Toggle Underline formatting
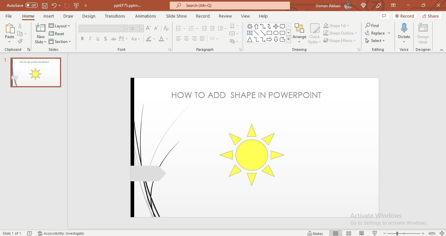This screenshot has width=446, height=236. [x=98, y=39]
